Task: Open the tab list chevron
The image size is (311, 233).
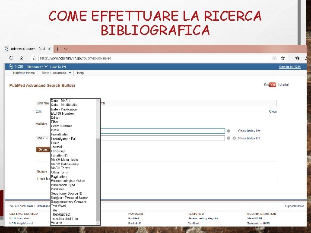Action: click(x=66, y=49)
